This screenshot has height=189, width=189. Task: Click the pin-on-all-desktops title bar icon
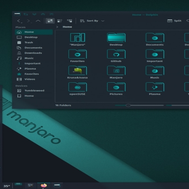26,14
